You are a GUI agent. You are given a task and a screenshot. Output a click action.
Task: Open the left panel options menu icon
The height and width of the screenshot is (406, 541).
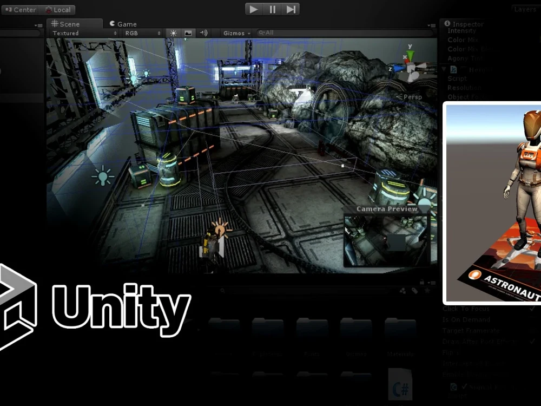(x=38, y=25)
